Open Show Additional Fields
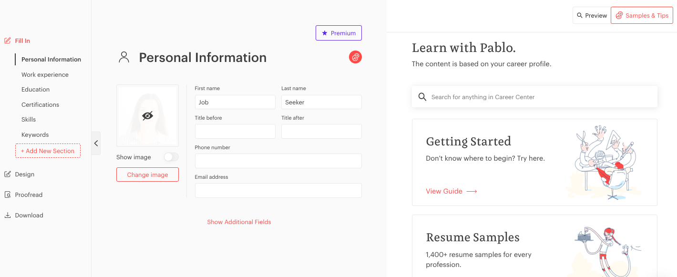 pyautogui.click(x=239, y=222)
